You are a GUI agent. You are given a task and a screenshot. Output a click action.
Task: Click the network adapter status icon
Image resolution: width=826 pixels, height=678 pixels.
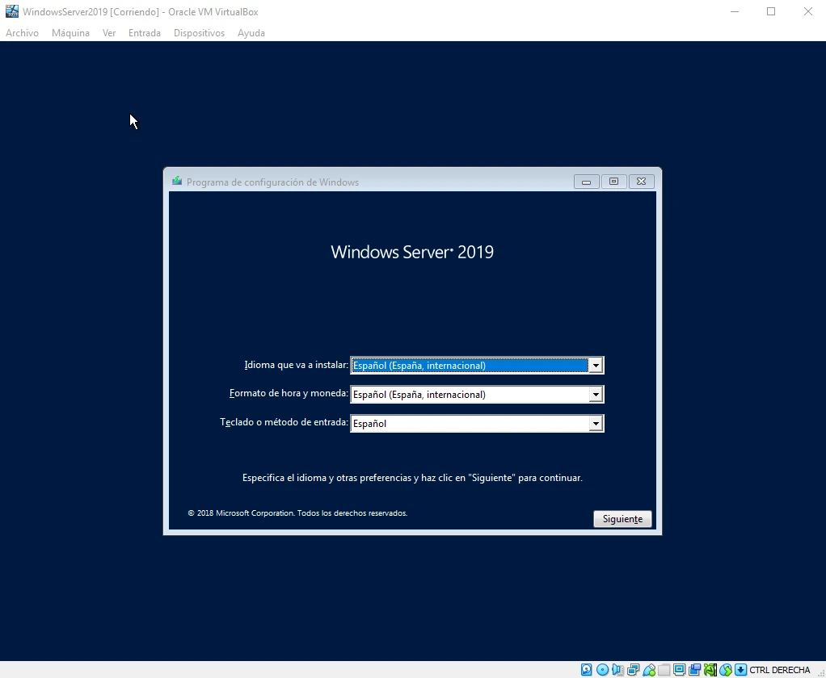pyautogui.click(x=633, y=670)
